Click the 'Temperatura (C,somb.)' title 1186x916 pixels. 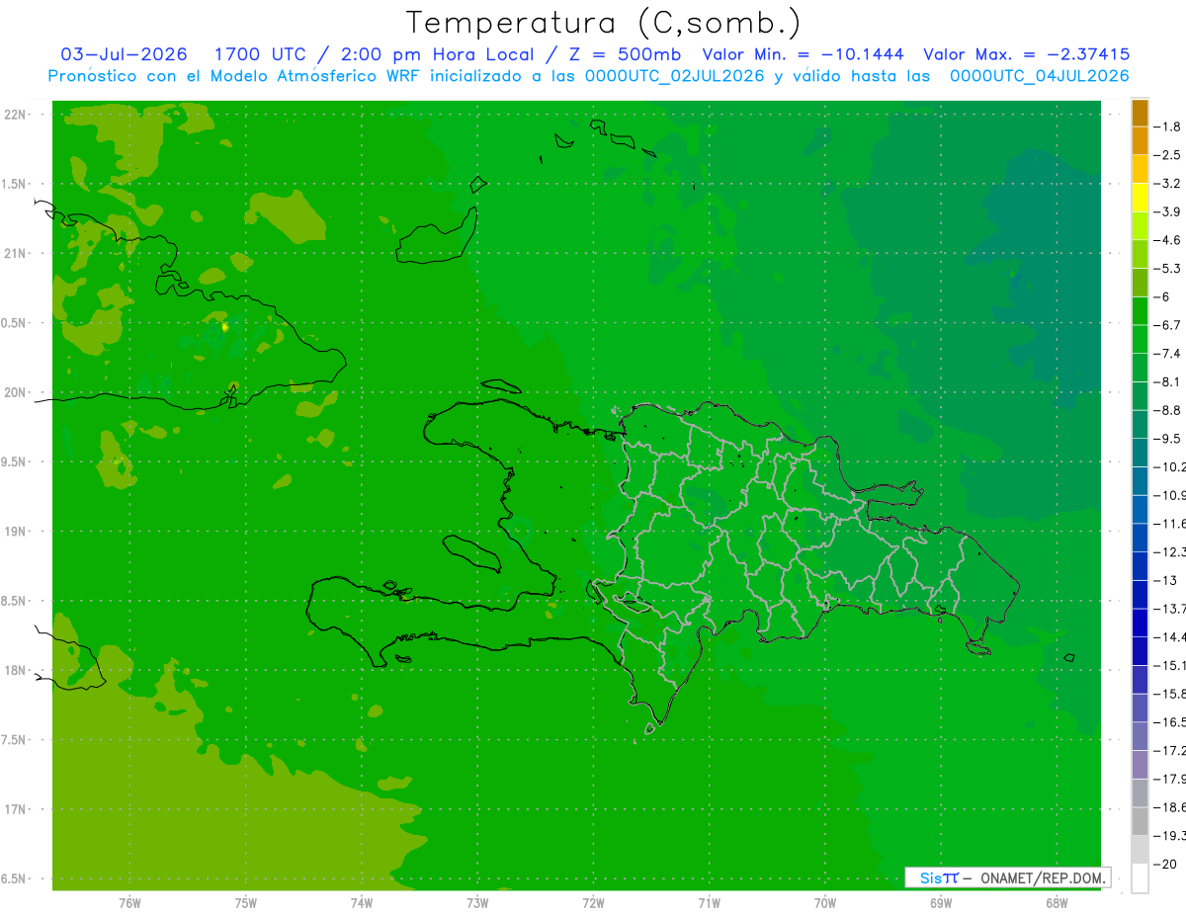coord(604,23)
